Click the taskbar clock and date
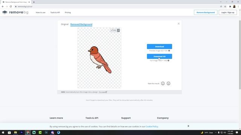This screenshot has width=241, height=135. click(x=230, y=132)
